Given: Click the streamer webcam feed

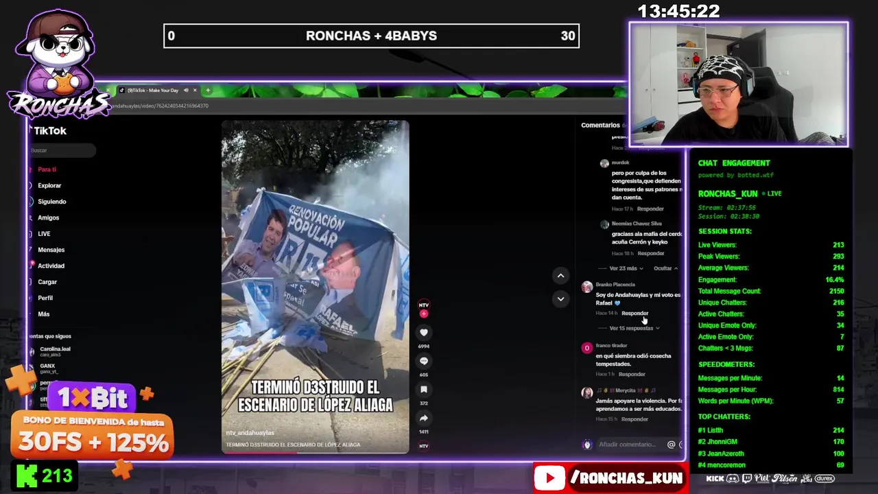Looking at the screenshot, I should point(739,84).
